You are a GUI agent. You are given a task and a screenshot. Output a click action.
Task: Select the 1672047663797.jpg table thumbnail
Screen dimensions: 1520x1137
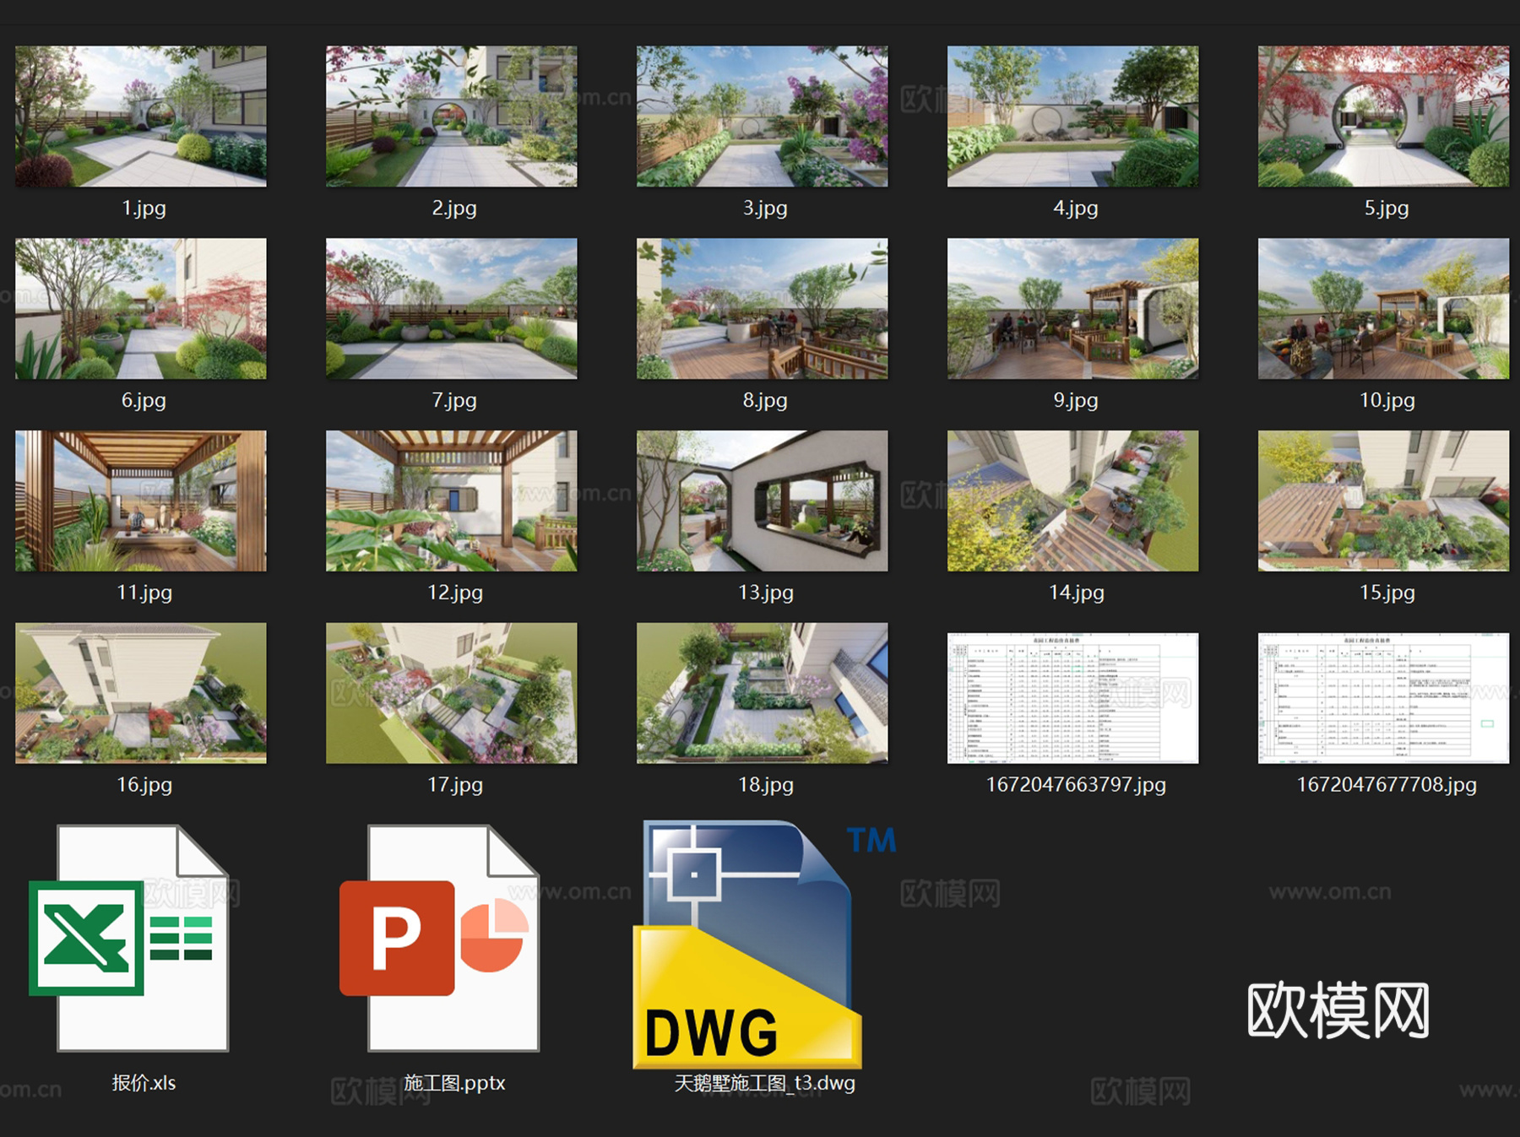point(1073,698)
